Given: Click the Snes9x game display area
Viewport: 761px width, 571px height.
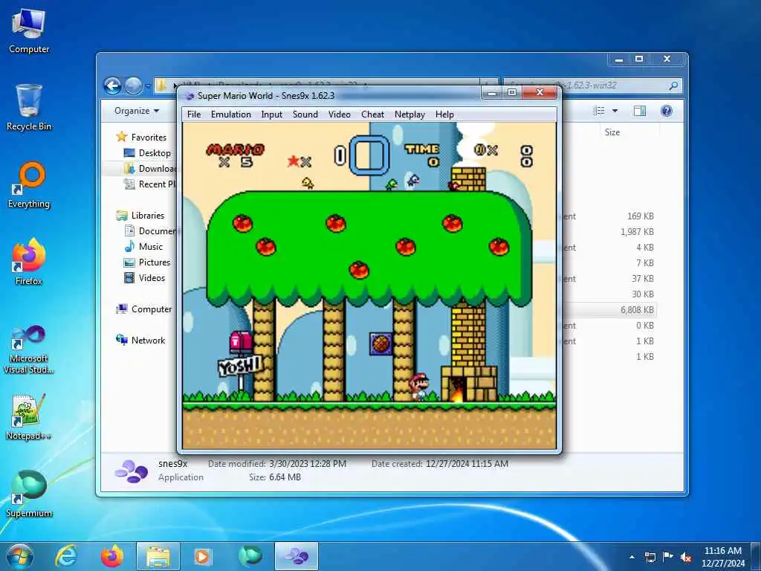Looking at the screenshot, I should [x=369, y=285].
